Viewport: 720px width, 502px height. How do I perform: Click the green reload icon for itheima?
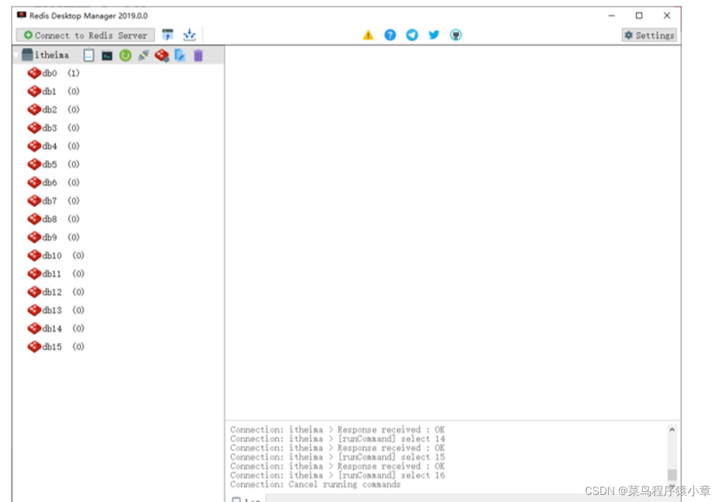[x=125, y=55]
